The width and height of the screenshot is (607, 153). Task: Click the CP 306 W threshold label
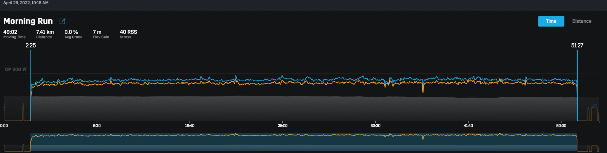(x=16, y=69)
